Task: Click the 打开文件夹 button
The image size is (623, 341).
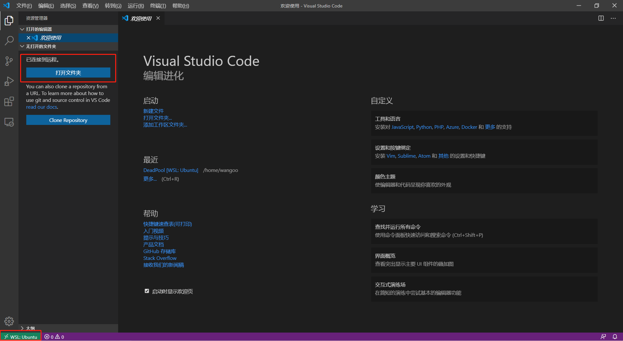Action: click(68, 73)
